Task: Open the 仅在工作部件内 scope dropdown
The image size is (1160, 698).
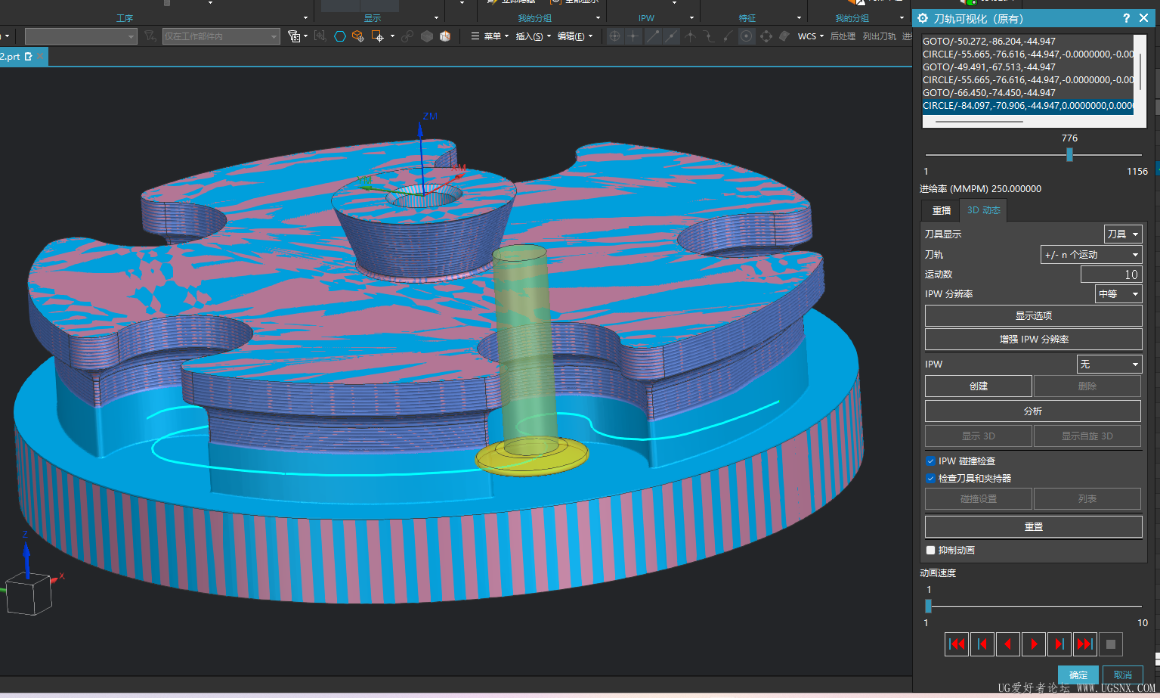Action: (x=221, y=36)
